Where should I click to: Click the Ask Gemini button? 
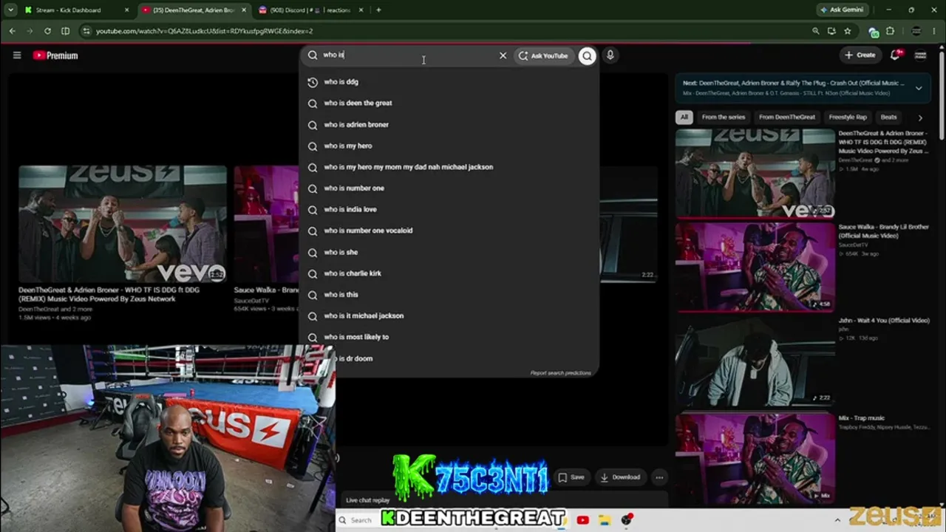pyautogui.click(x=841, y=10)
